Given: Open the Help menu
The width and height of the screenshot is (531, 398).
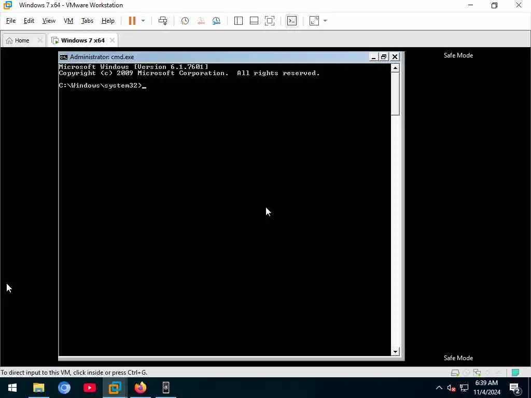Looking at the screenshot, I should pos(108,21).
